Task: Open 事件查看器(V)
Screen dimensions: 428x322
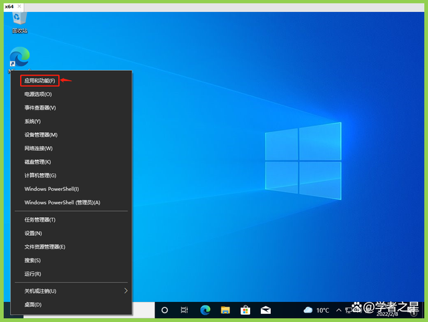Action: point(71,108)
